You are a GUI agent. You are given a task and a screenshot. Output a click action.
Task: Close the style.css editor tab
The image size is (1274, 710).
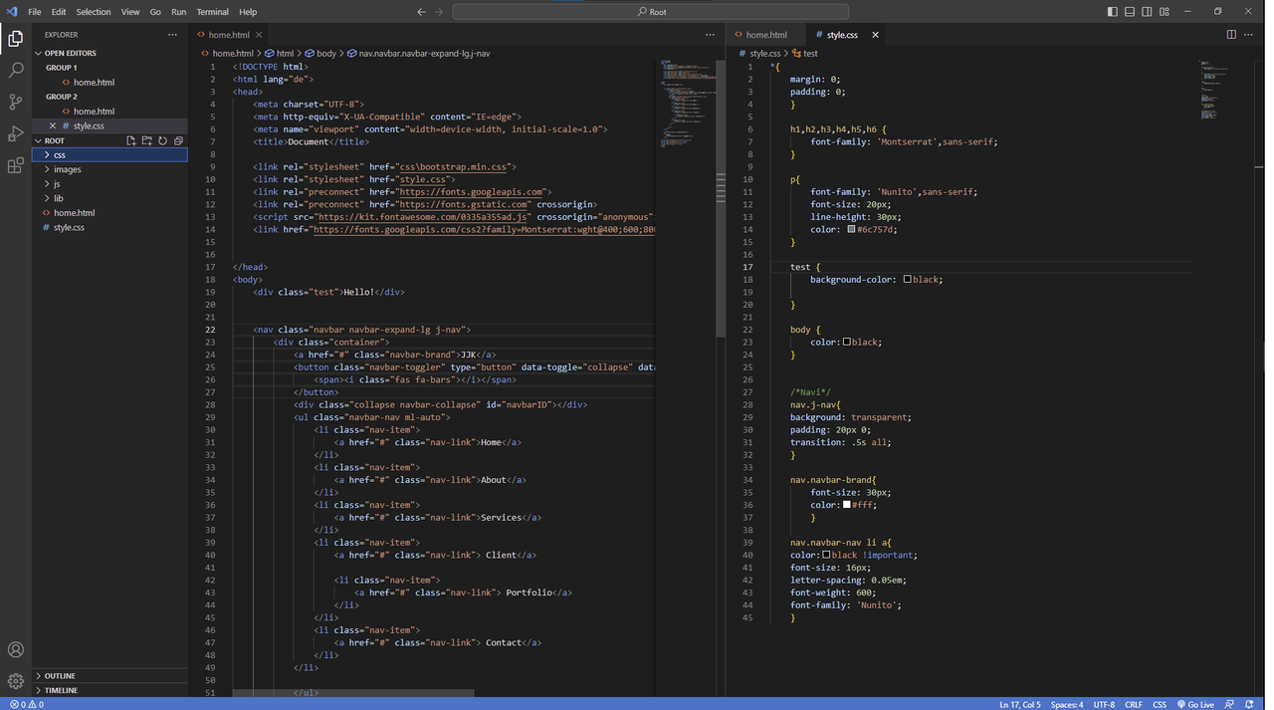point(876,35)
